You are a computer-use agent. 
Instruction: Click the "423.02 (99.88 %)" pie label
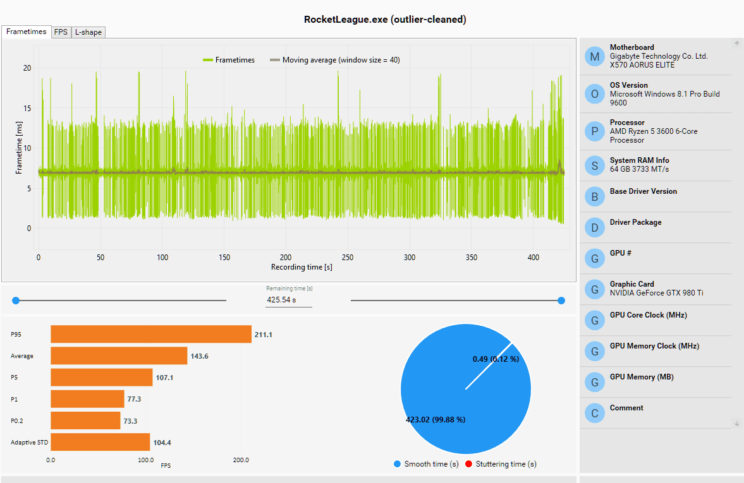(x=436, y=419)
